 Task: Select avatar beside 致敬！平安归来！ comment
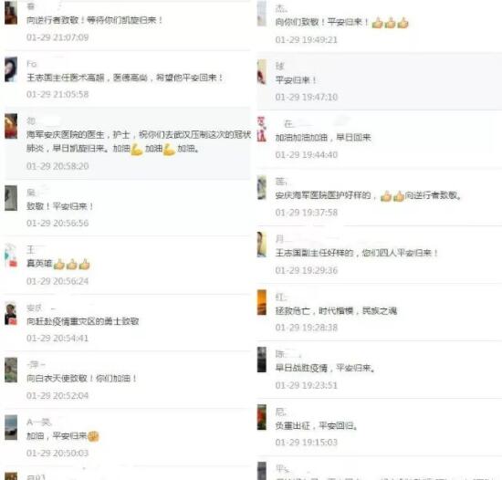pos(11,198)
